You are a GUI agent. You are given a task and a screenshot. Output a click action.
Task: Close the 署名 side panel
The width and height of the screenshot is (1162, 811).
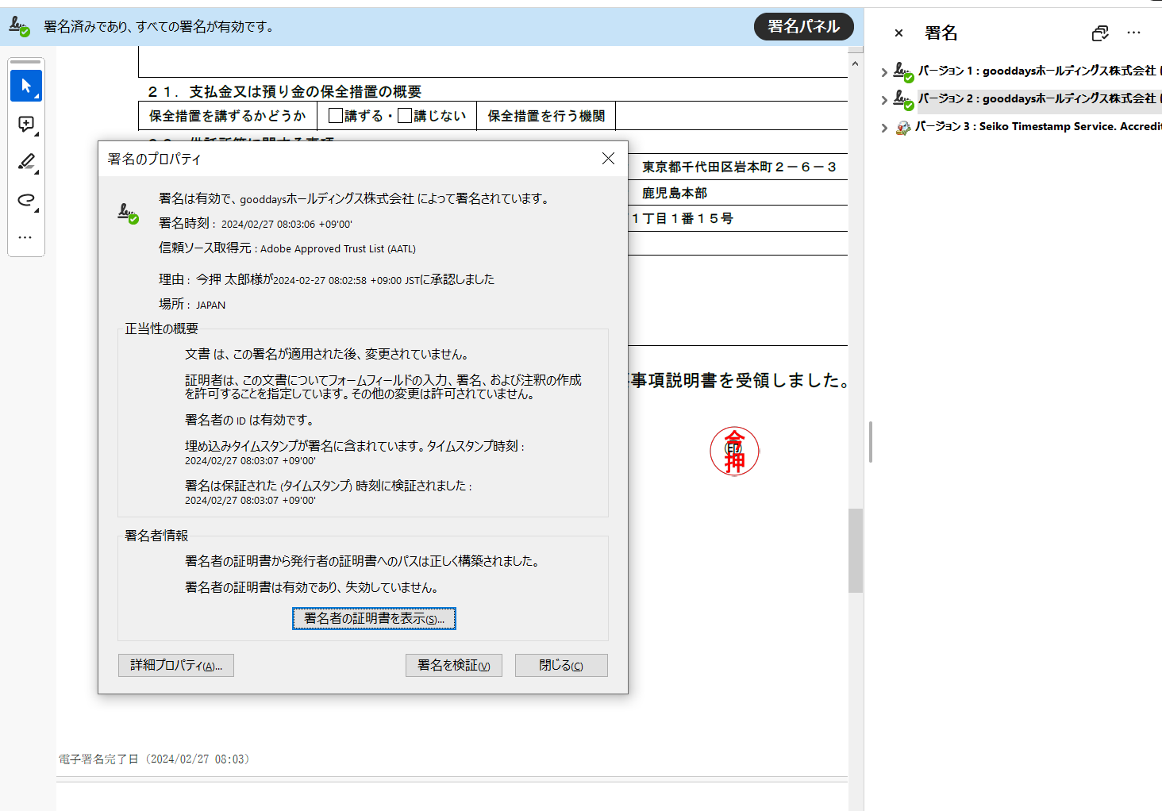[898, 33]
